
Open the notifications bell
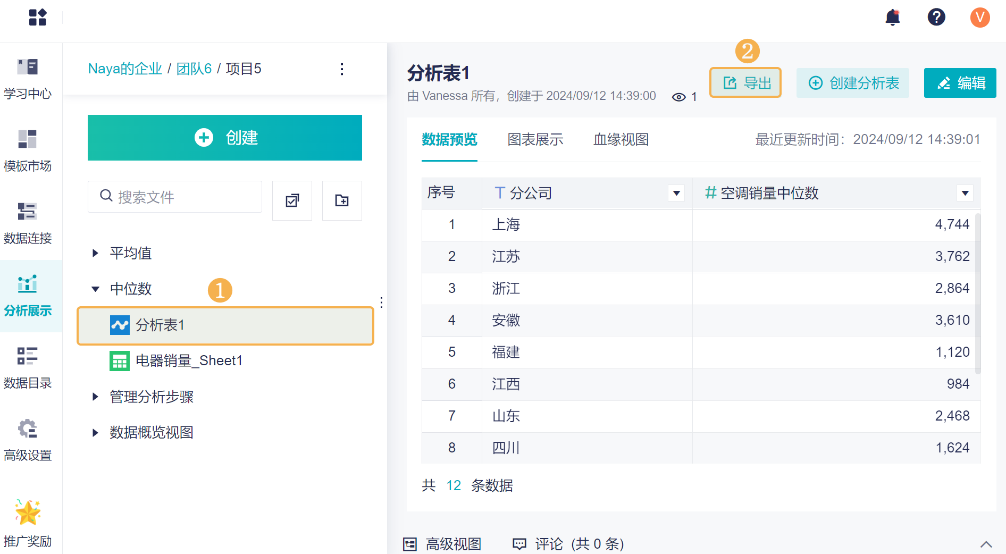(892, 18)
